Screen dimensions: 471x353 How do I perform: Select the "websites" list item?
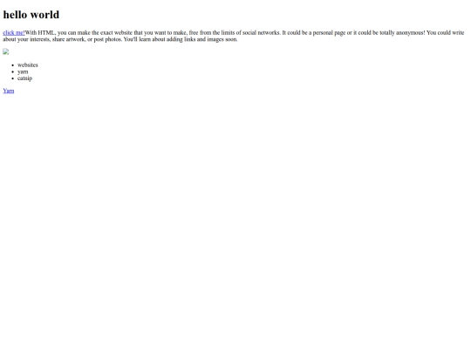click(28, 64)
